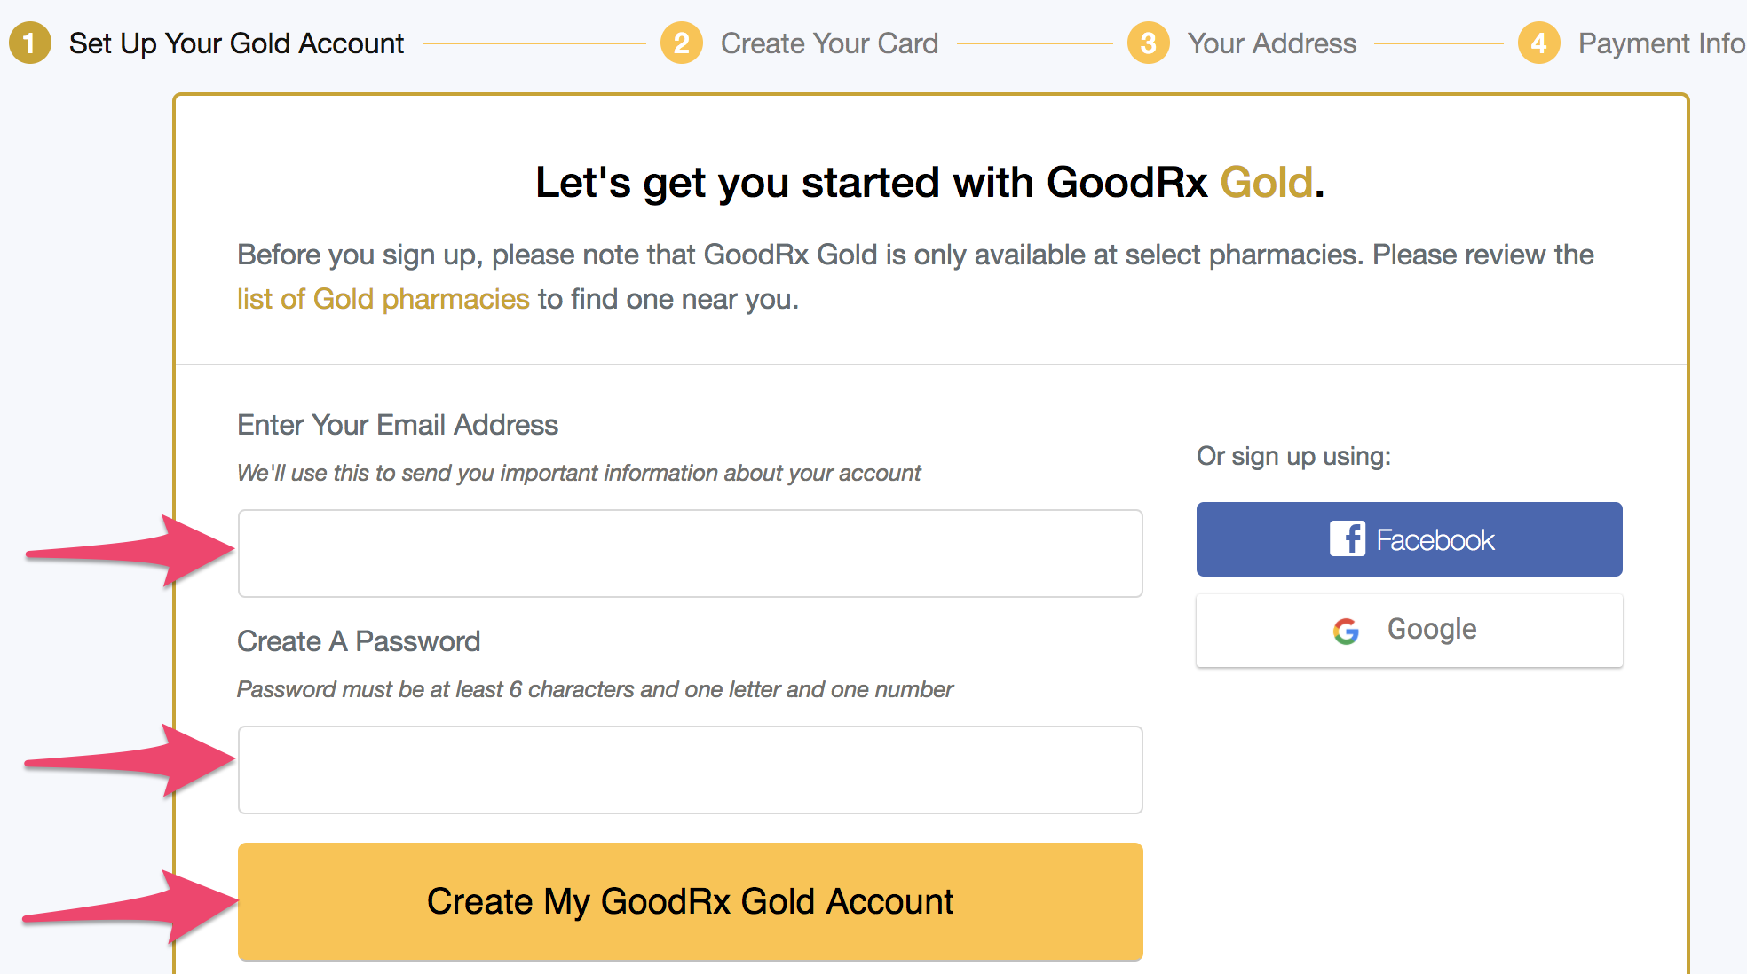Open the Set Up Your Gold Account step
The image size is (1747, 974).
pos(236,43)
